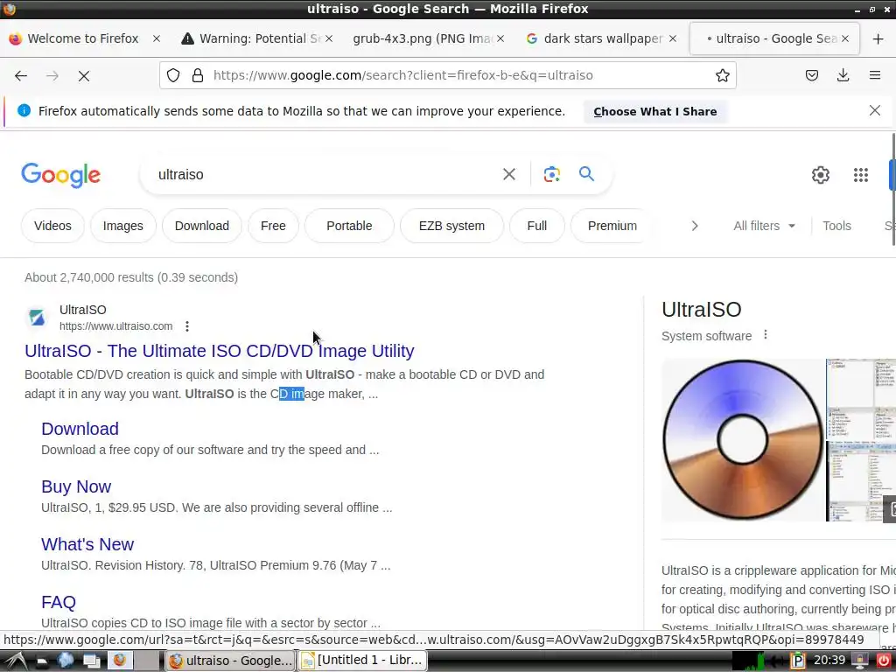Image resolution: width=896 pixels, height=672 pixels.
Task: Expand the All filters dropdown
Action: click(x=764, y=226)
